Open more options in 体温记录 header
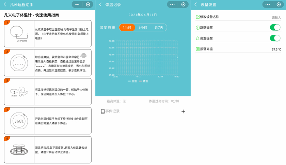 click(x=172, y=4)
